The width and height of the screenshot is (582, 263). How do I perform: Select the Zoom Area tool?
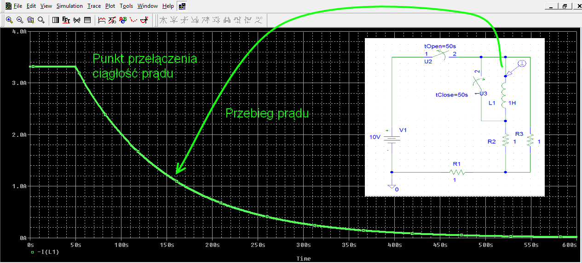coord(30,20)
